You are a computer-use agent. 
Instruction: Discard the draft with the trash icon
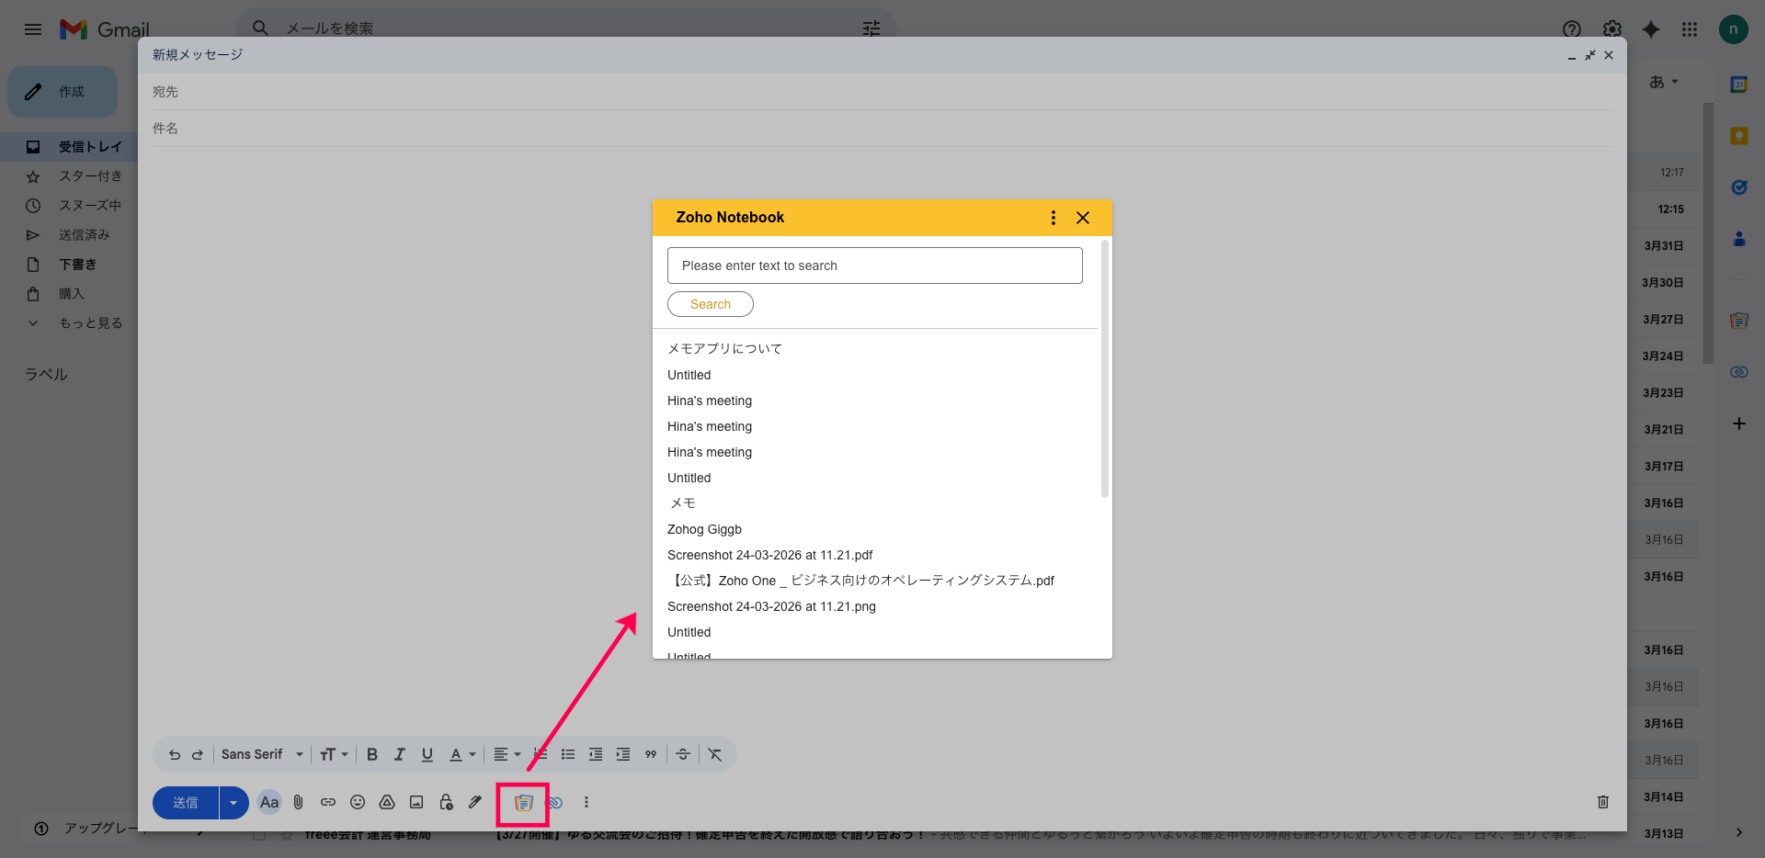pos(1602,802)
